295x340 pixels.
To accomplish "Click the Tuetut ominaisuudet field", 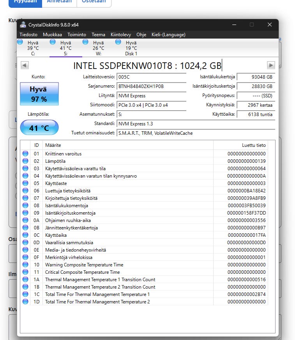I will (x=196, y=133).
